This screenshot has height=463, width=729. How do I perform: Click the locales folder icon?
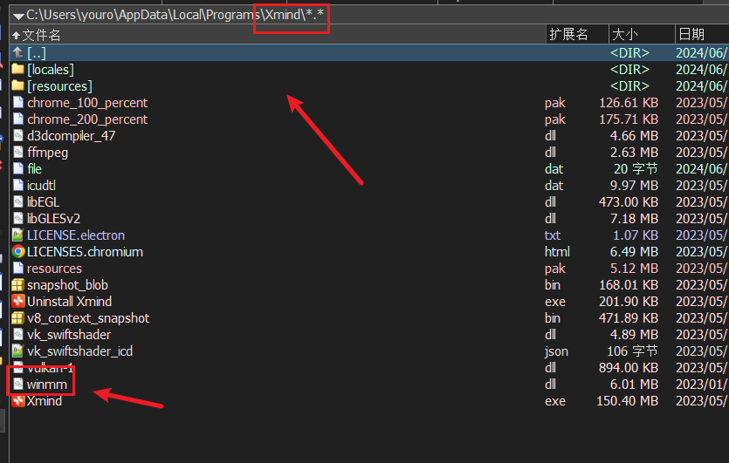[x=18, y=70]
